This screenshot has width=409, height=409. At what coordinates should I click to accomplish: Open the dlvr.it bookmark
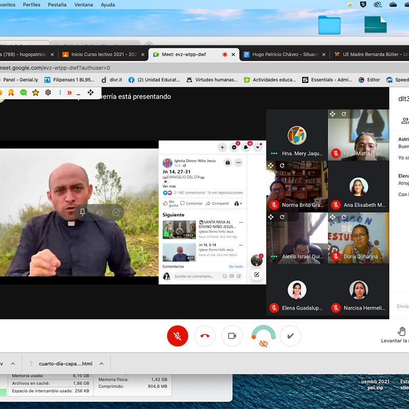tap(111, 80)
